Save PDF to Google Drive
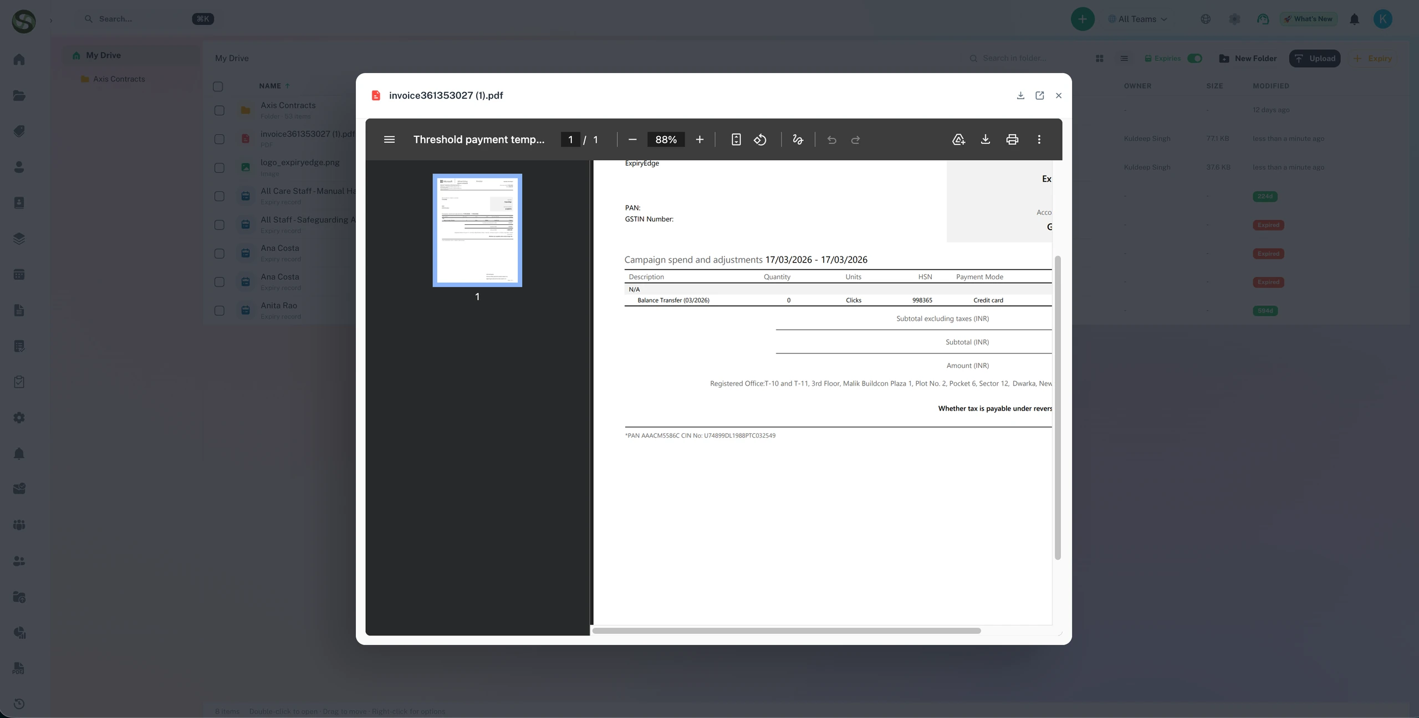The height and width of the screenshot is (718, 1419). coord(958,140)
